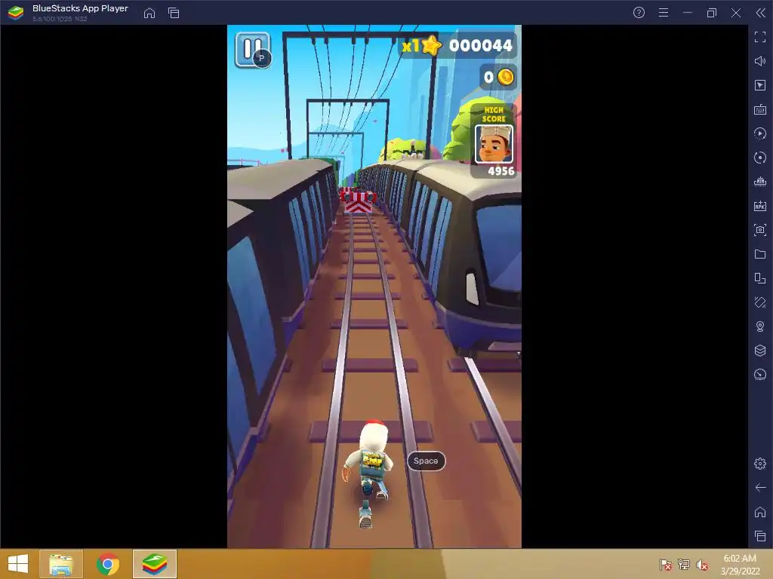Open the macro recorder play icon

point(760,133)
